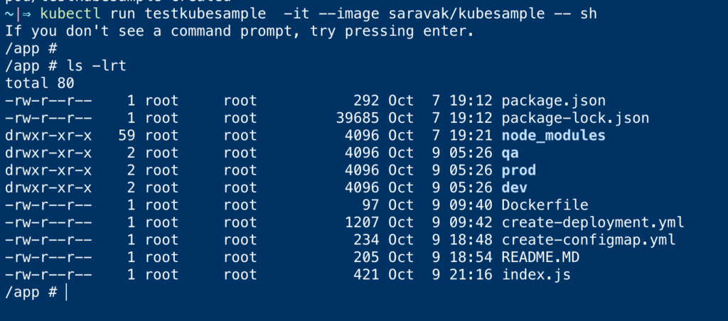Click the README.MD filename

coord(540,258)
